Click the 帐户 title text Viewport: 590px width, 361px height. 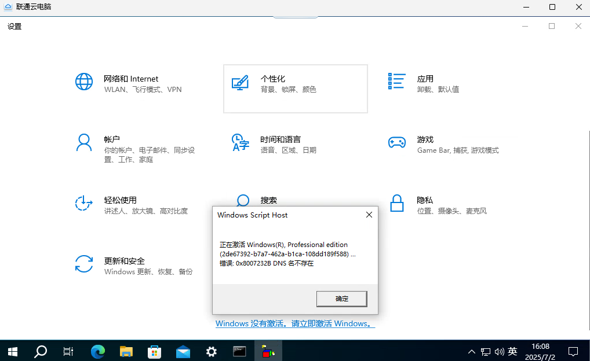pyautogui.click(x=112, y=139)
